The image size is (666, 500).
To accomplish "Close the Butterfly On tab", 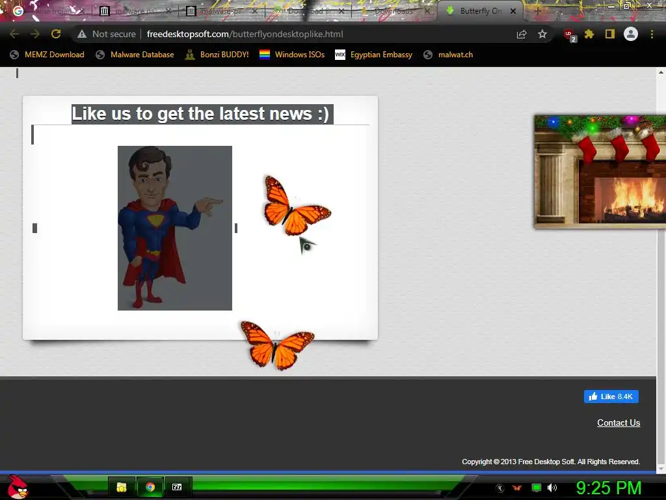I will (513, 11).
